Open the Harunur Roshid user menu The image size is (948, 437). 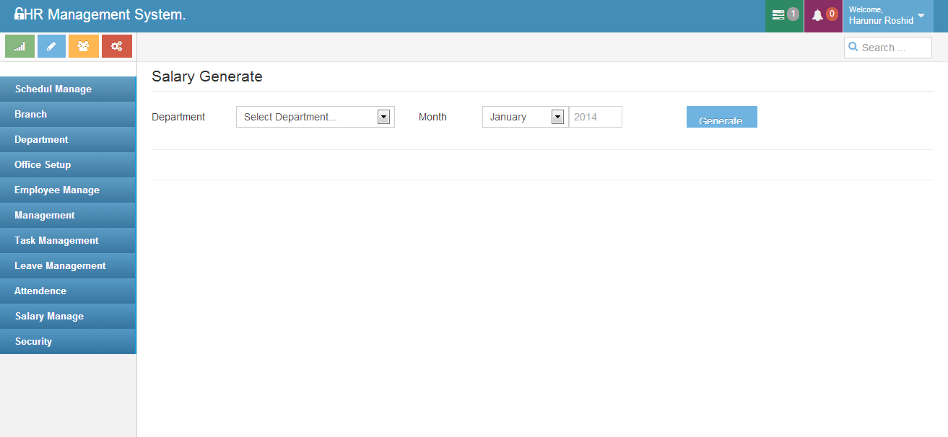tap(887, 16)
